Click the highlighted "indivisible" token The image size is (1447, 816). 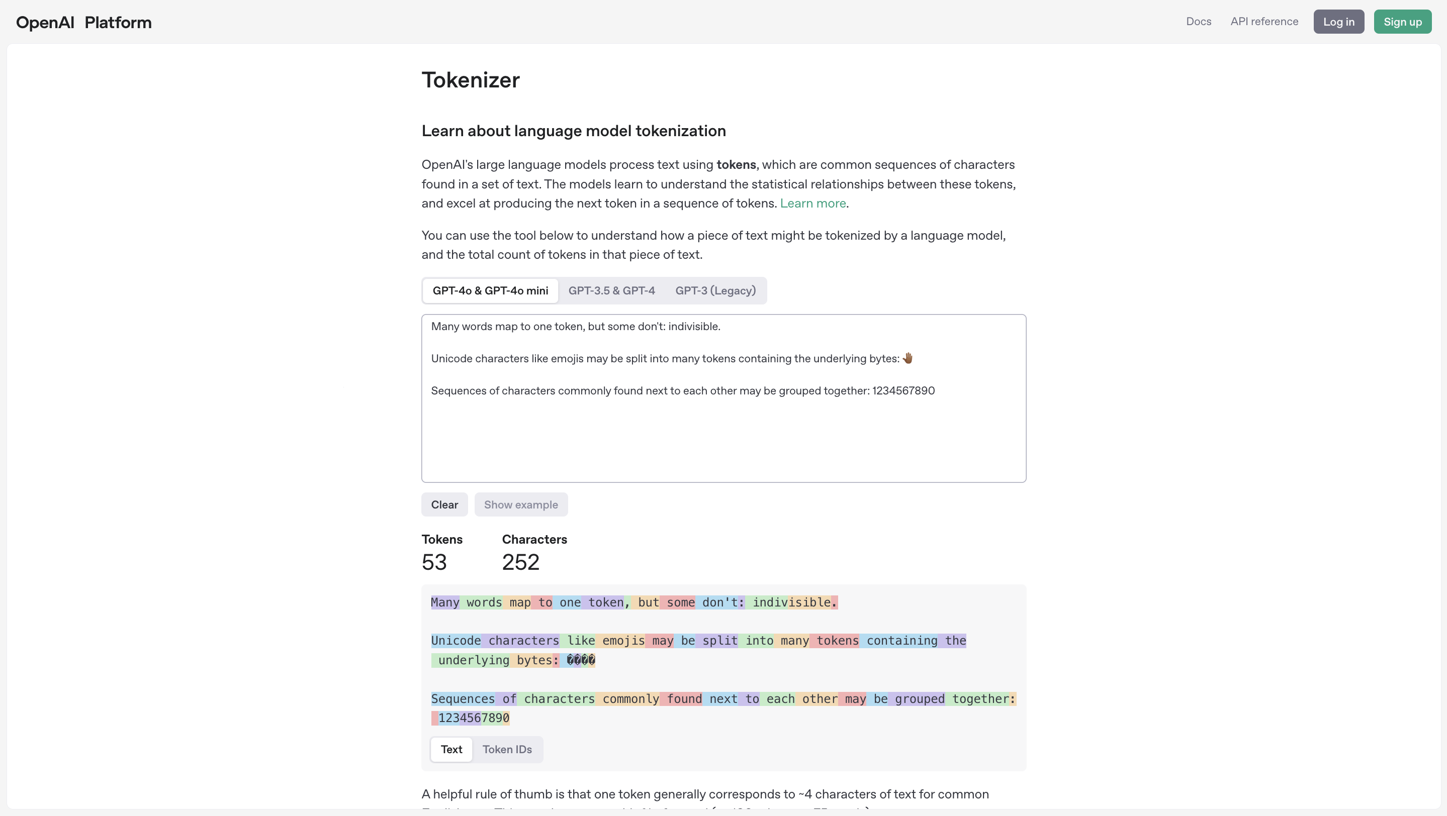[791, 602]
